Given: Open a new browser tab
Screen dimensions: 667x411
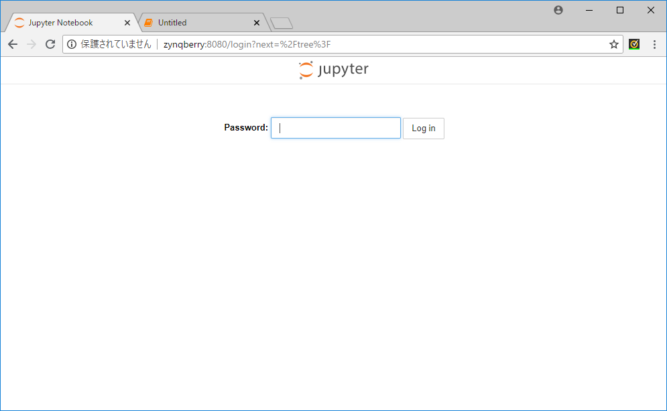Looking at the screenshot, I should tap(282, 23).
